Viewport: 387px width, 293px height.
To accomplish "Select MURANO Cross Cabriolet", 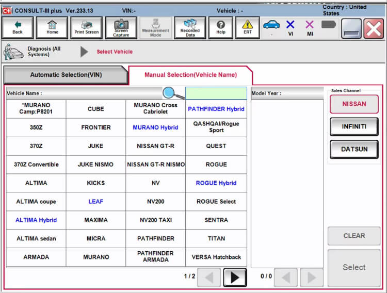I will pyautogui.click(x=155, y=109).
